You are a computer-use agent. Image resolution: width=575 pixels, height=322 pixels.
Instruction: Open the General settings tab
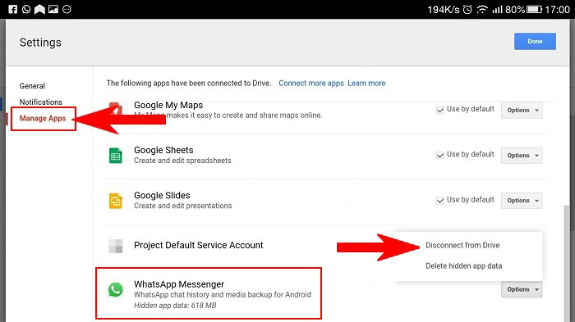click(x=32, y=86)
